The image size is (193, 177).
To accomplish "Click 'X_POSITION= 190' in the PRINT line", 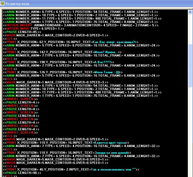I will pyautogui.click(x=31, y=62).
